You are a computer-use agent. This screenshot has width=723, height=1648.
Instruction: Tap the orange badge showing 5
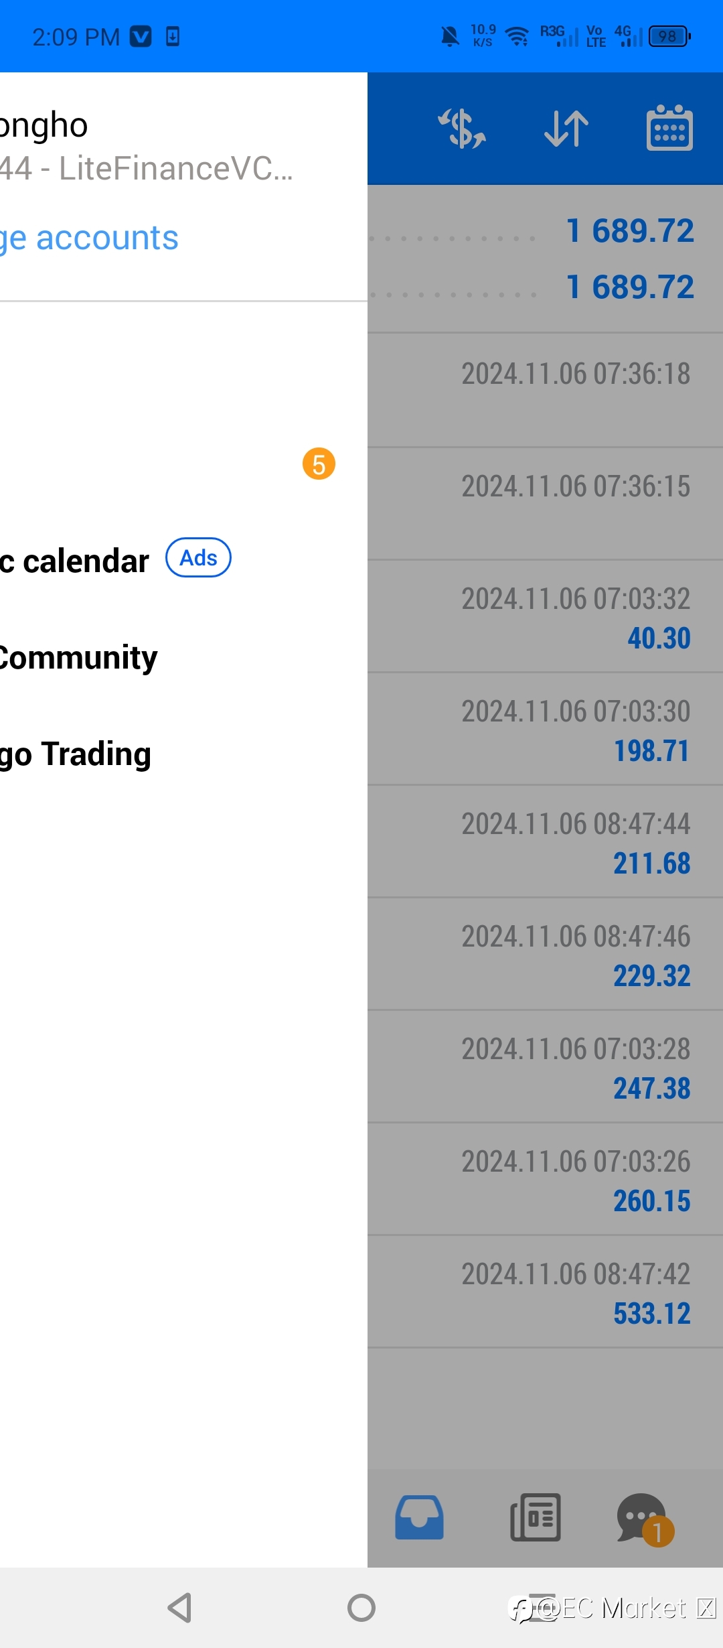(x=319, y=464)
